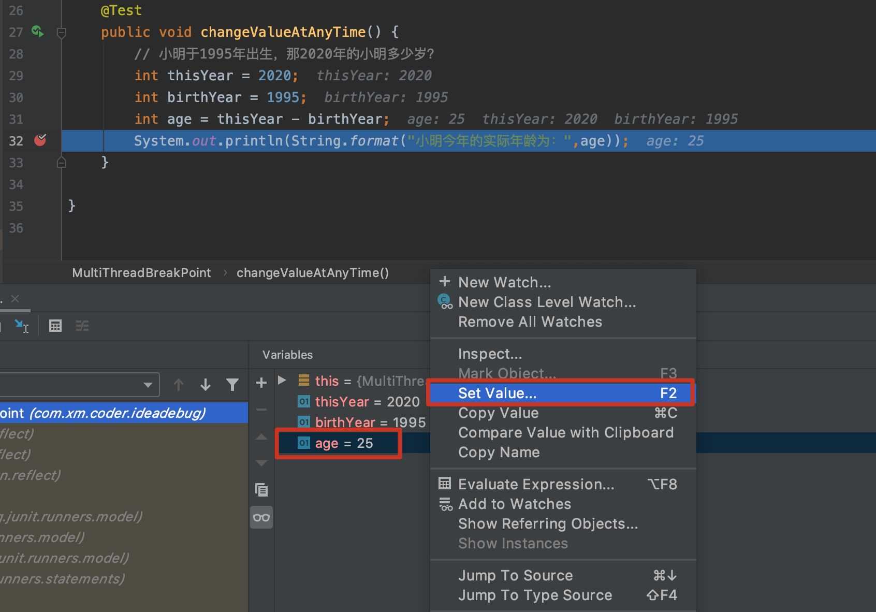Select next frame with the down arrow
This screenshot has width=876, height=612.
pos(206,385)
